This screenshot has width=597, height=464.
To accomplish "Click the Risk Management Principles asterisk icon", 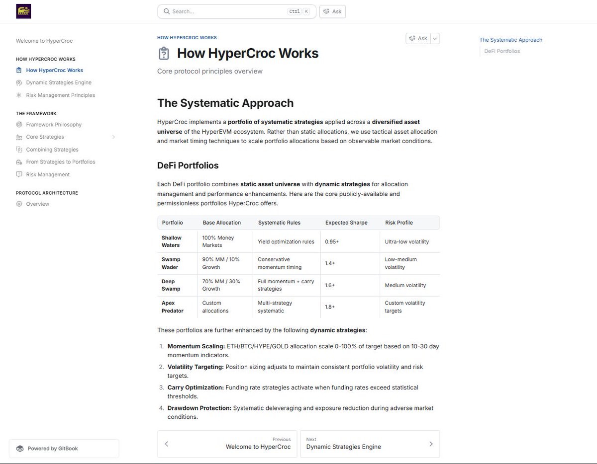I will pyautogui.click(x=19, y=95).
